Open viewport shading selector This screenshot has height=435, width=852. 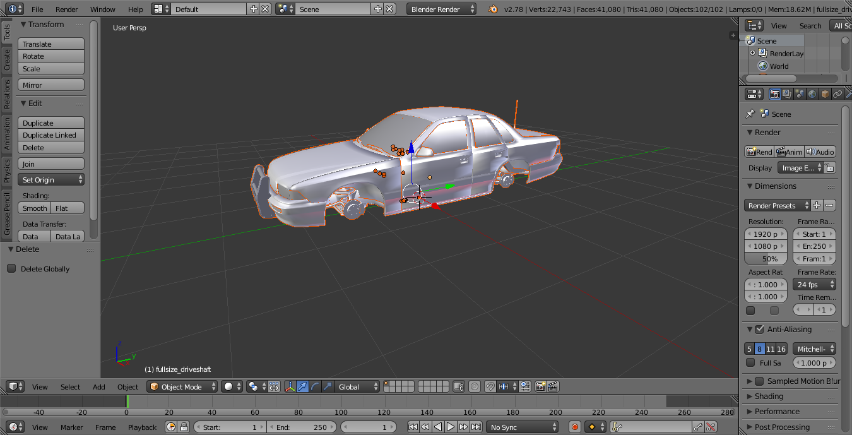231,386
